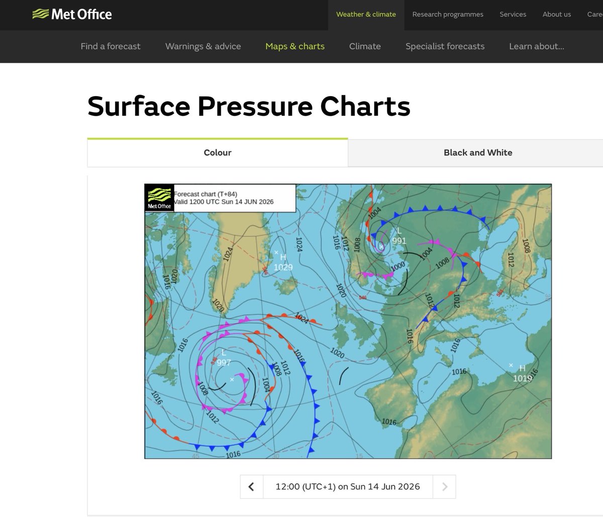Click the H 1029 high pressure label

coord(283,262)
